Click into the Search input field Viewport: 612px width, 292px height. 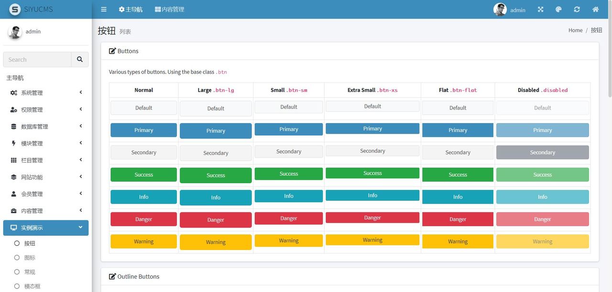[x=37, y=60]
